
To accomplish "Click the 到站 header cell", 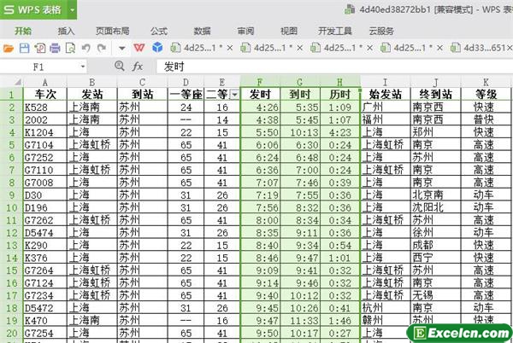I will point(142,95).
